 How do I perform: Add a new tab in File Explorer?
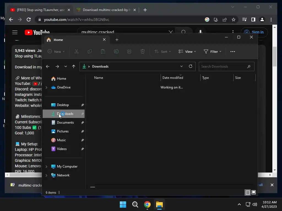117,40
